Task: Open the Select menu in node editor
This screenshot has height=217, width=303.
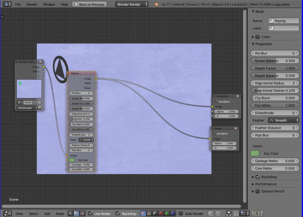Action: [x=34, y=214]
